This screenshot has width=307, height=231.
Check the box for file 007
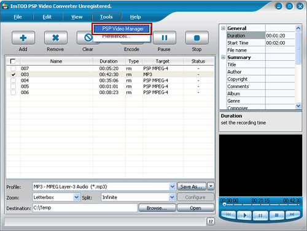click(13, 68)
